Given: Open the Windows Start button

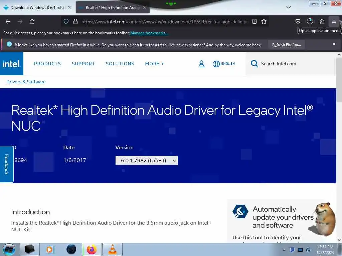Looking at the screenshot, I should [9, 249].
